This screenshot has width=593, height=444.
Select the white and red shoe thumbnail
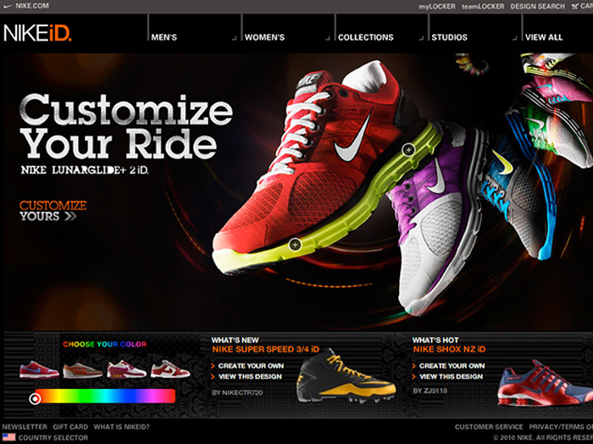point(169,369)
